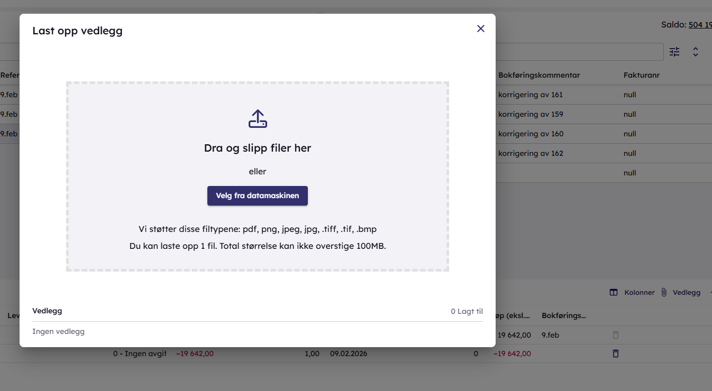Click the upload tray icon
The width and height of the screenshot is (712, 391).
point(258,119)
